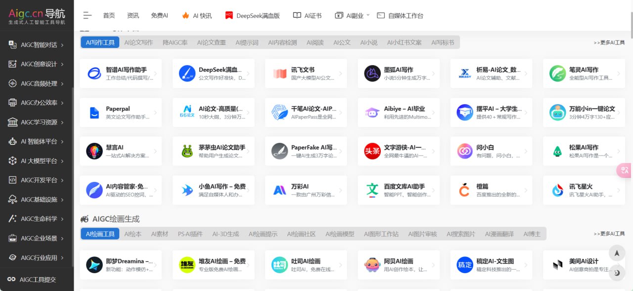The image size is (633, 291).
Task: Open the 橙篇 tool icon
Action: [x=465, y=190]
